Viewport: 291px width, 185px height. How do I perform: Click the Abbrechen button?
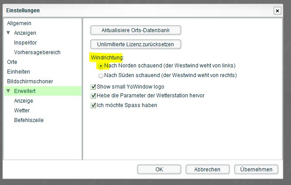point(208,169)
